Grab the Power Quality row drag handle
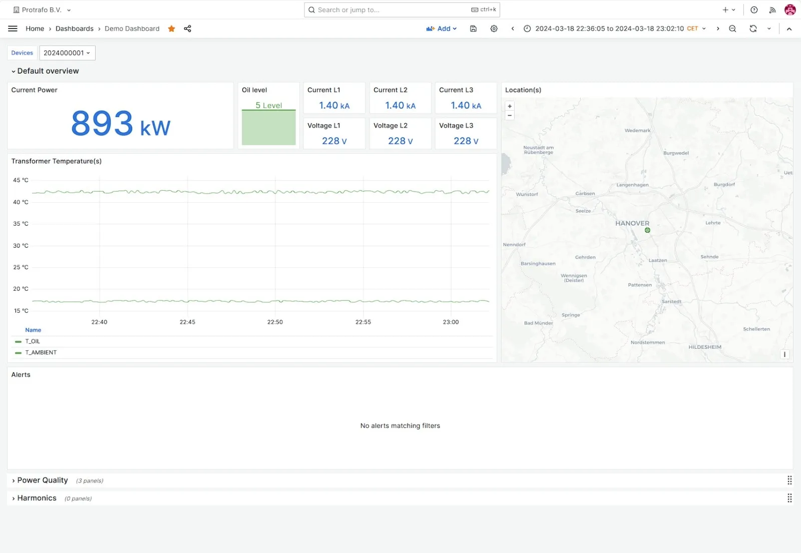Viewport: 801px width, 553px height. (x=789, y=480)
